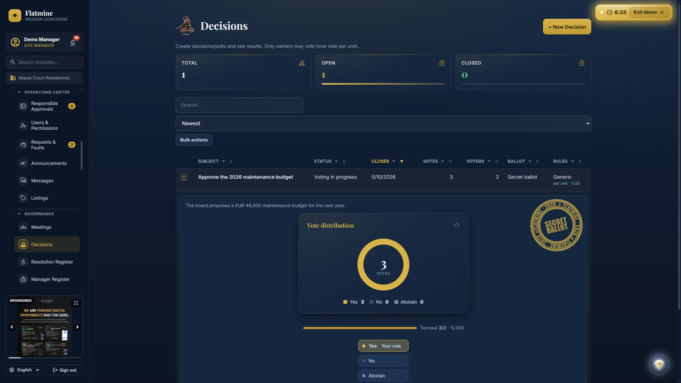
Task: Toggle Abstain legend in vote chart
Action: click(x=409, y=302)
